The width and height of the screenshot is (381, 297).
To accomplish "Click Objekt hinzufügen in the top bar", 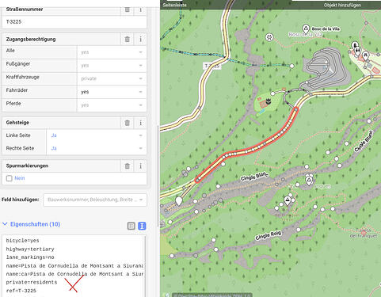I will click(342, 5).
